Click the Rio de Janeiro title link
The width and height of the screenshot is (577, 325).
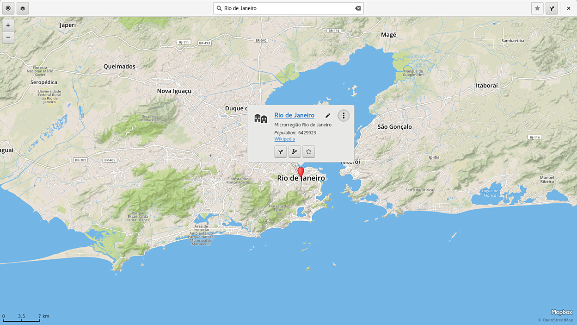coord(294,115)
